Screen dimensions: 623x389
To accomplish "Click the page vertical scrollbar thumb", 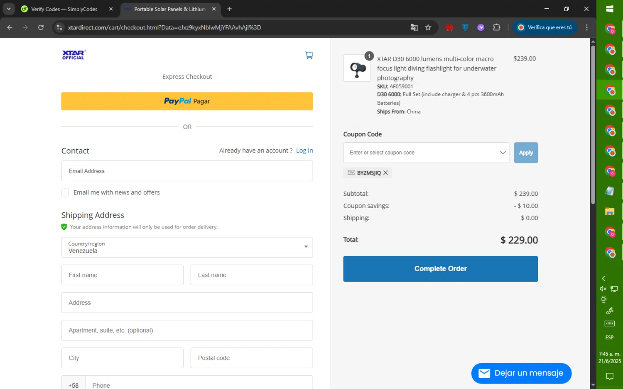I will point(593,124).
